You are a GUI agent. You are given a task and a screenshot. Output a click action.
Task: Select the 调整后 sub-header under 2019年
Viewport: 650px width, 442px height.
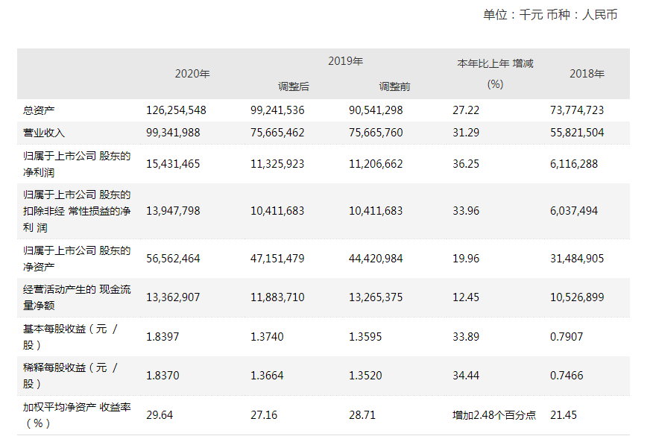click(293, 86)
